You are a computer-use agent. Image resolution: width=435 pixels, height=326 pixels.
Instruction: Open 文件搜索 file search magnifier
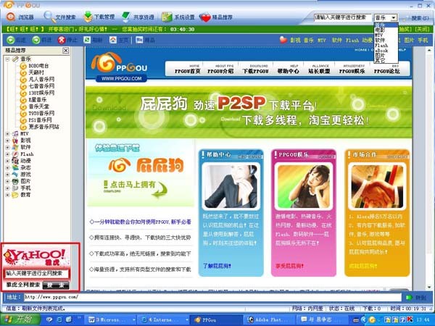pos(49,17)
